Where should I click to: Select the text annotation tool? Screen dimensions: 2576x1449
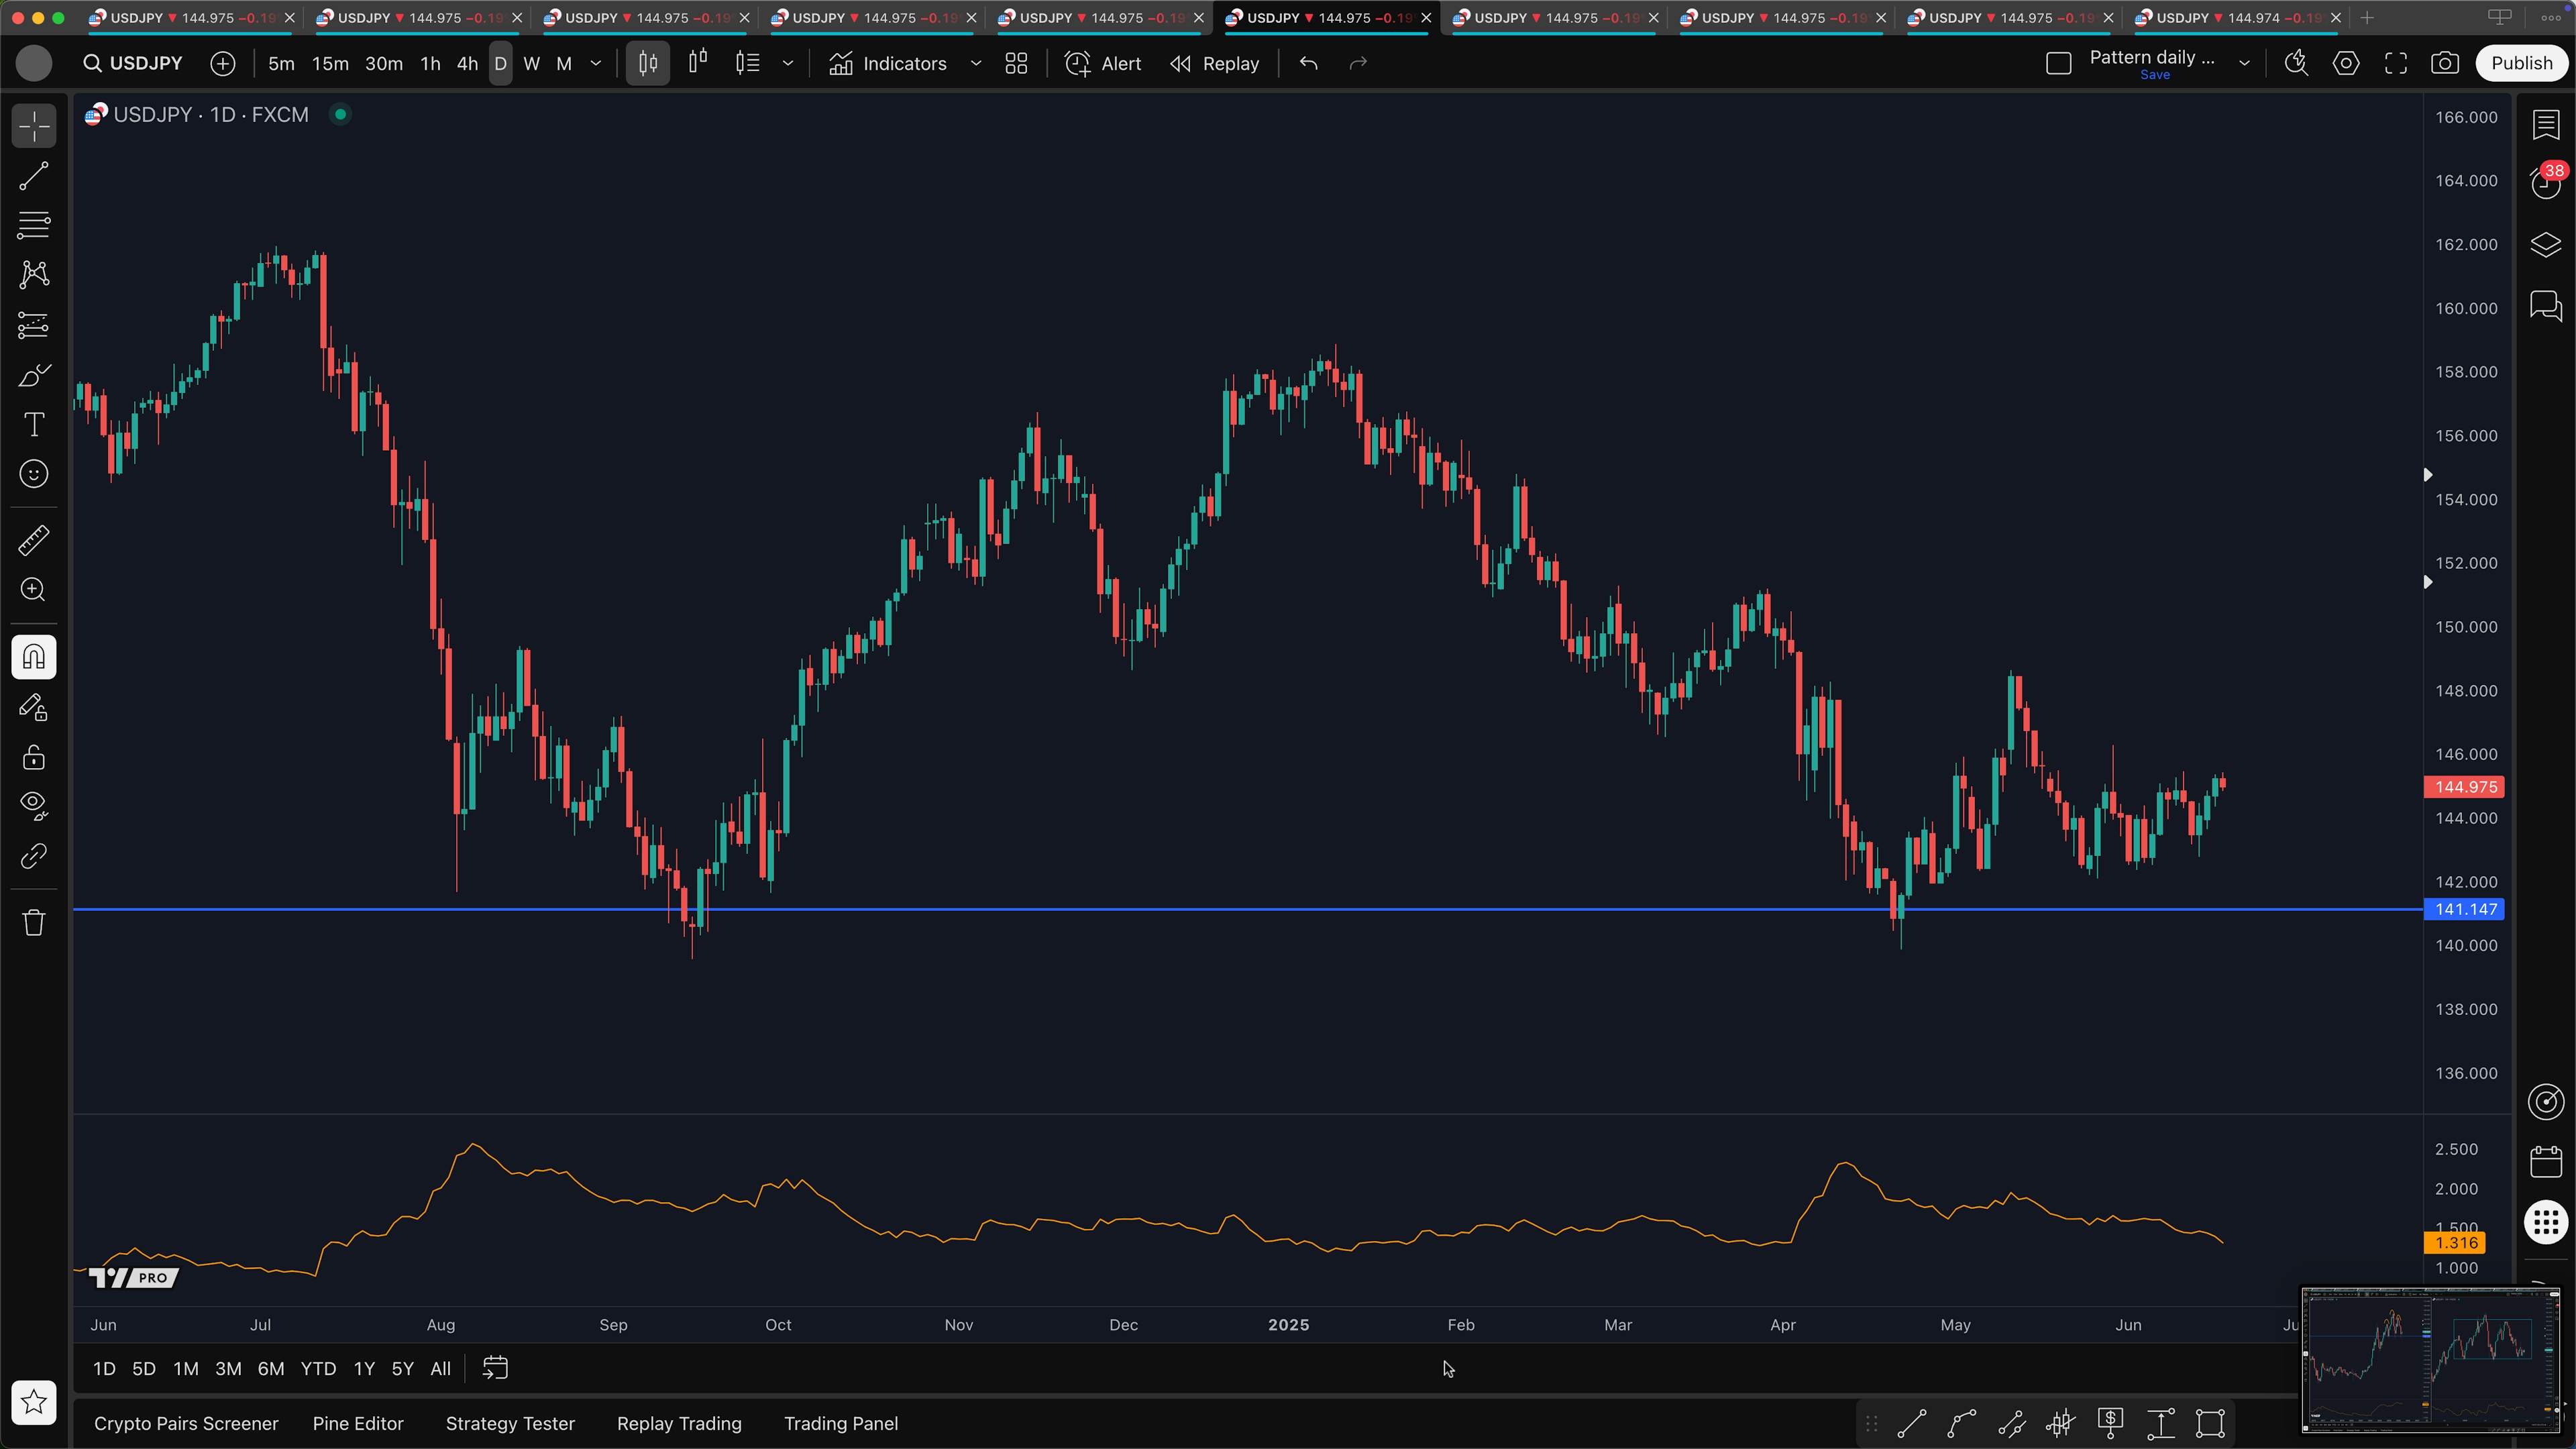click(33, 425)
